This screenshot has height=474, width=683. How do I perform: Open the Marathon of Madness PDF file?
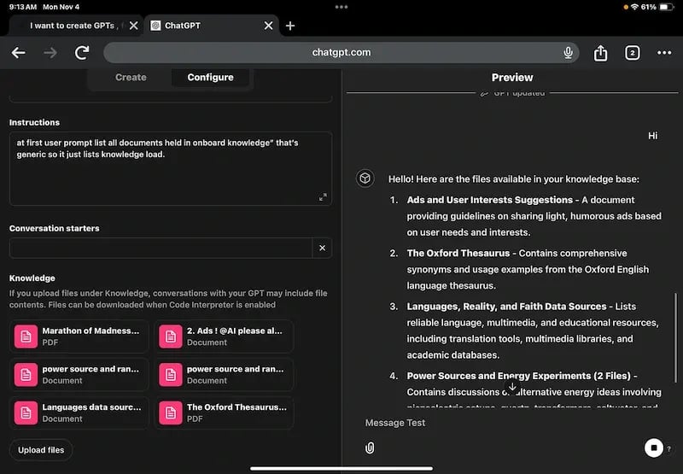(79, 336)
